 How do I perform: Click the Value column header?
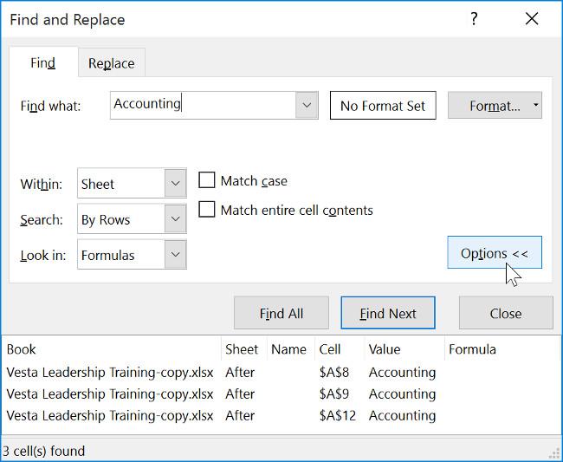click(404, 348)
